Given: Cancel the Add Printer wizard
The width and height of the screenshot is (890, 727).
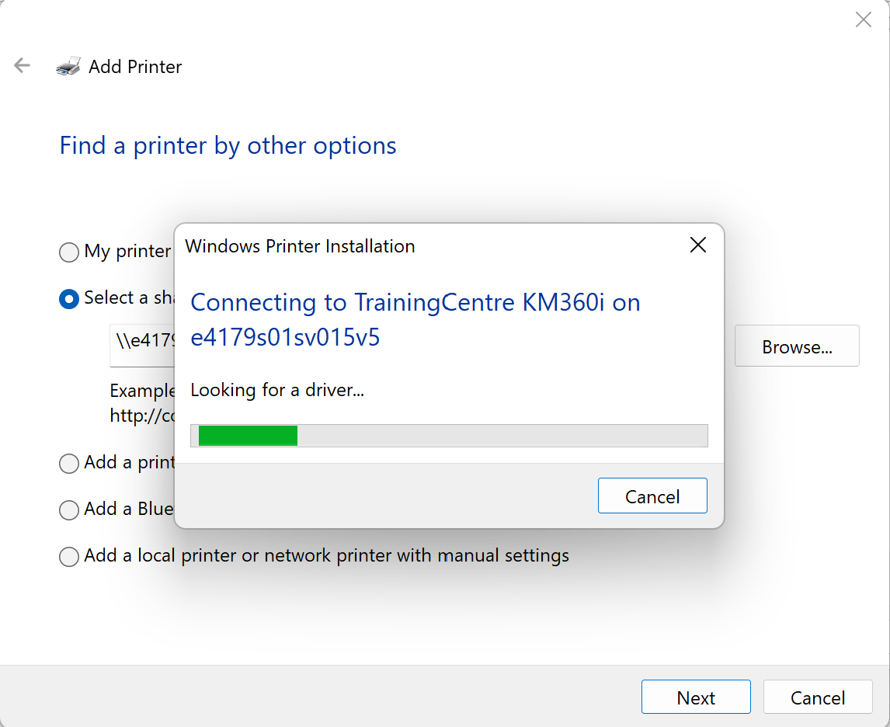Looking at the screenshot, I should [817, 697].
